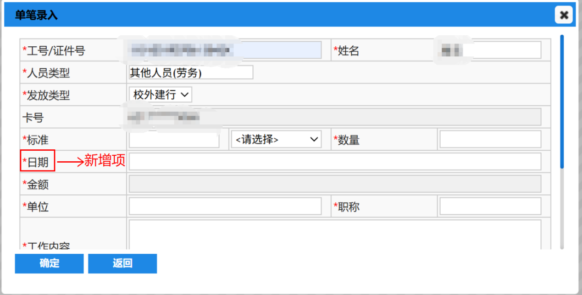Screen dimensions: 582x295
Task: Click the 工号/证件号 input field
Action: (225, 50)
